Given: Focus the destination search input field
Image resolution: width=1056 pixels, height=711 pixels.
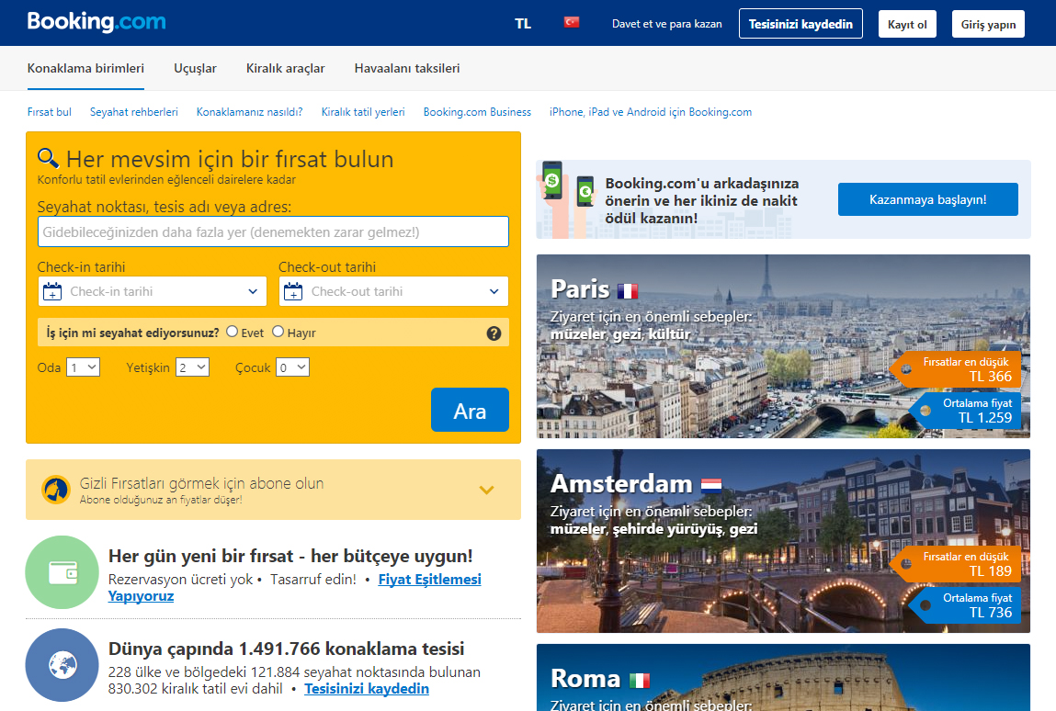Looking at the screenshot, I should (x=274, y=232).
